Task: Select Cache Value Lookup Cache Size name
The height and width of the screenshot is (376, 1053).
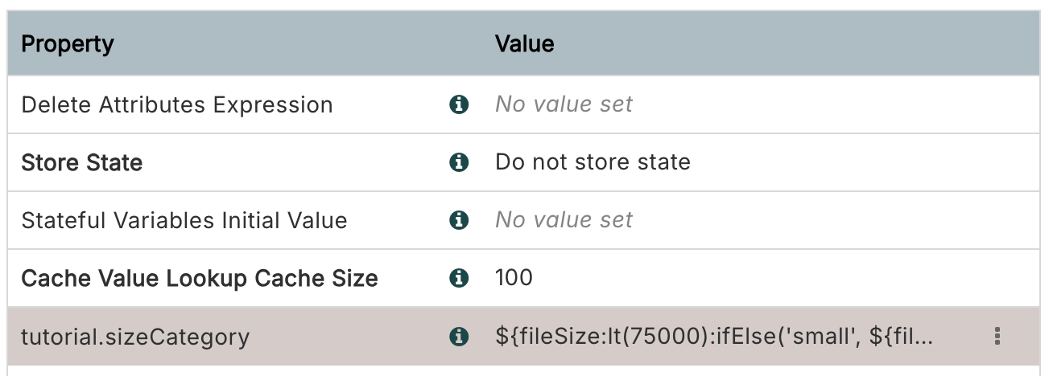Action: coord(199,278)
